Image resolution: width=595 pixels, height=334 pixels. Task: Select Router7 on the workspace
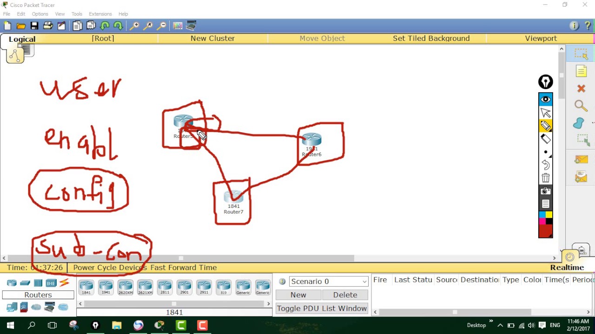coord(233,202)
